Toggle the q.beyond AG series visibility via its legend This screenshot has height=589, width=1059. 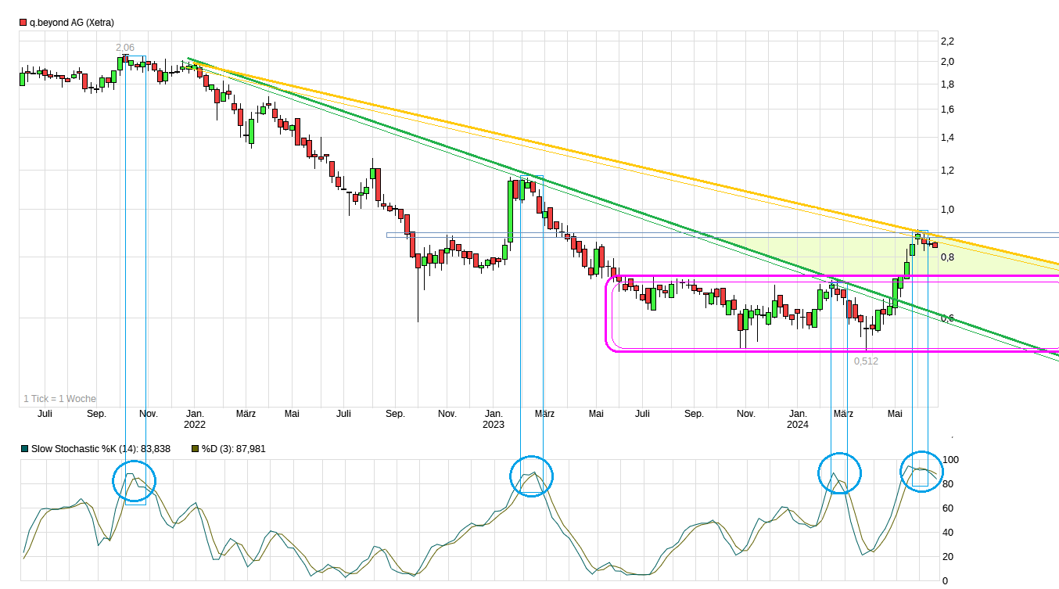[x=70, y=23]
